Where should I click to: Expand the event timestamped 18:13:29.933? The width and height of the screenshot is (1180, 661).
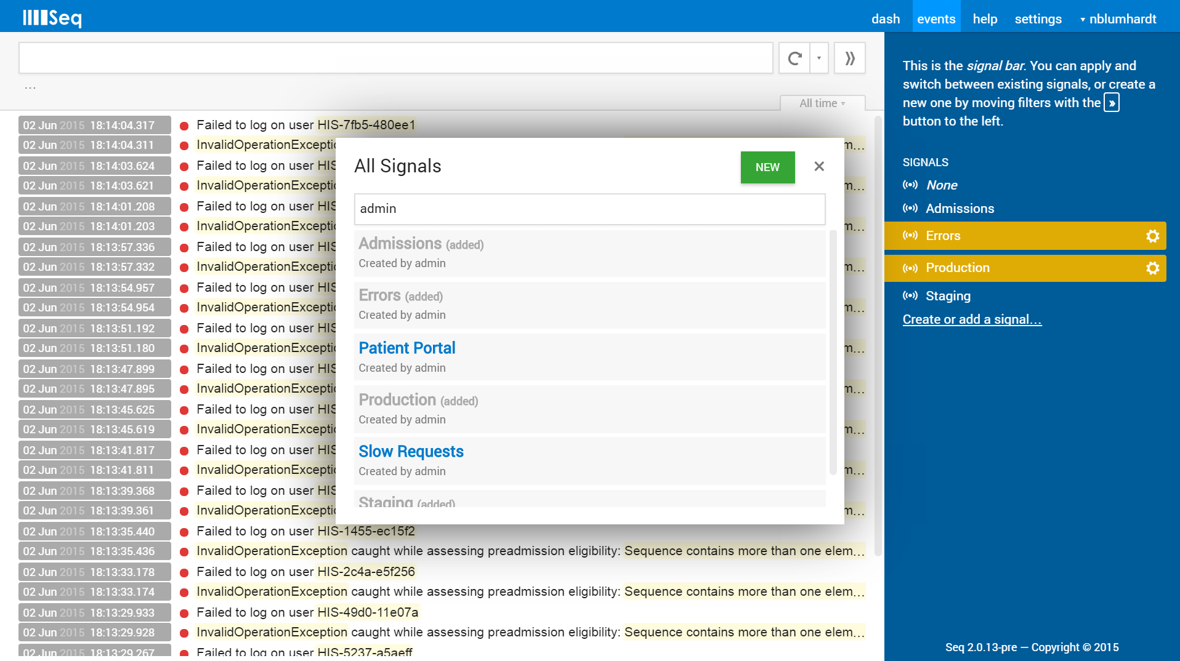[95, 612]
